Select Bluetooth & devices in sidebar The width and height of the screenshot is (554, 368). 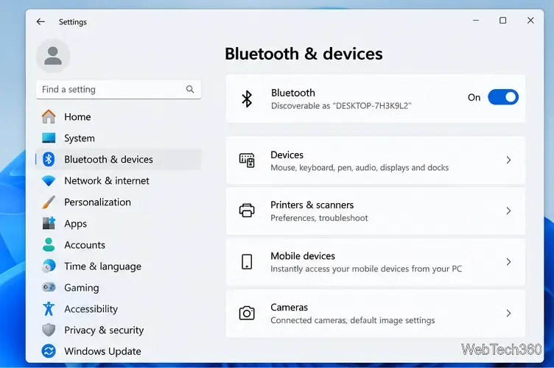pyautogui.click(x=119, y=160)
